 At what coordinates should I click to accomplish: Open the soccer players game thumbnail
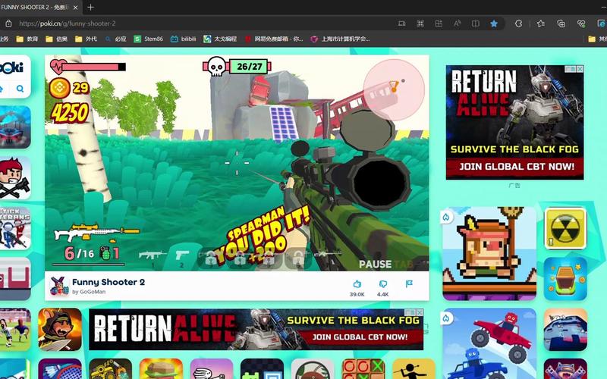point(14,330)
